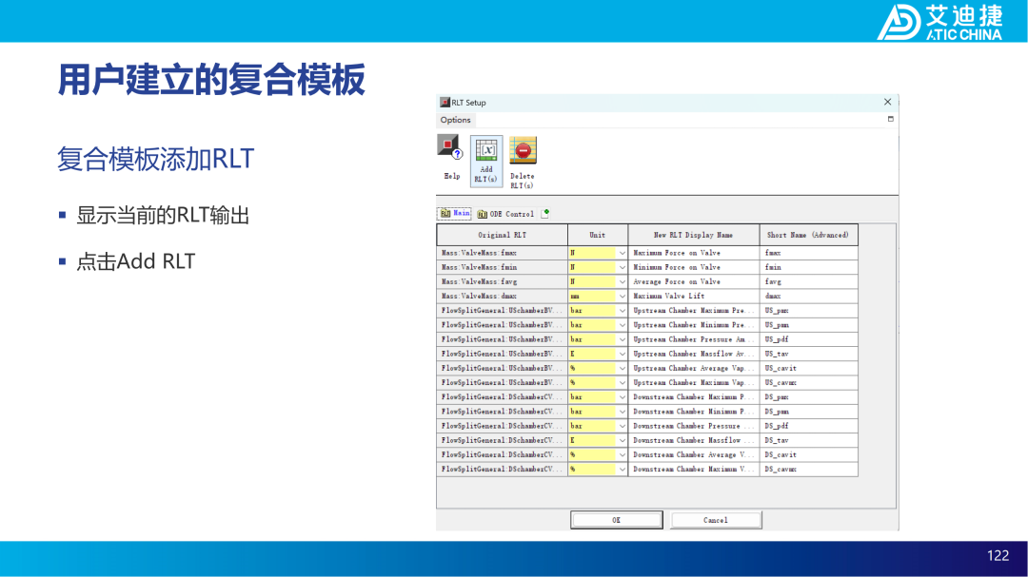Click the US_pdf short name cell

tap(808, 339)
